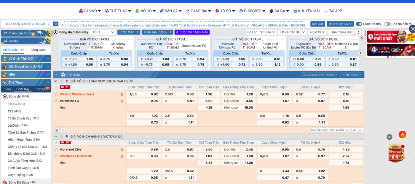Star the Whittlesea United SC team row
Image resolution: width=415 pixels, height=184 pixels.
(x=56, y=156)
